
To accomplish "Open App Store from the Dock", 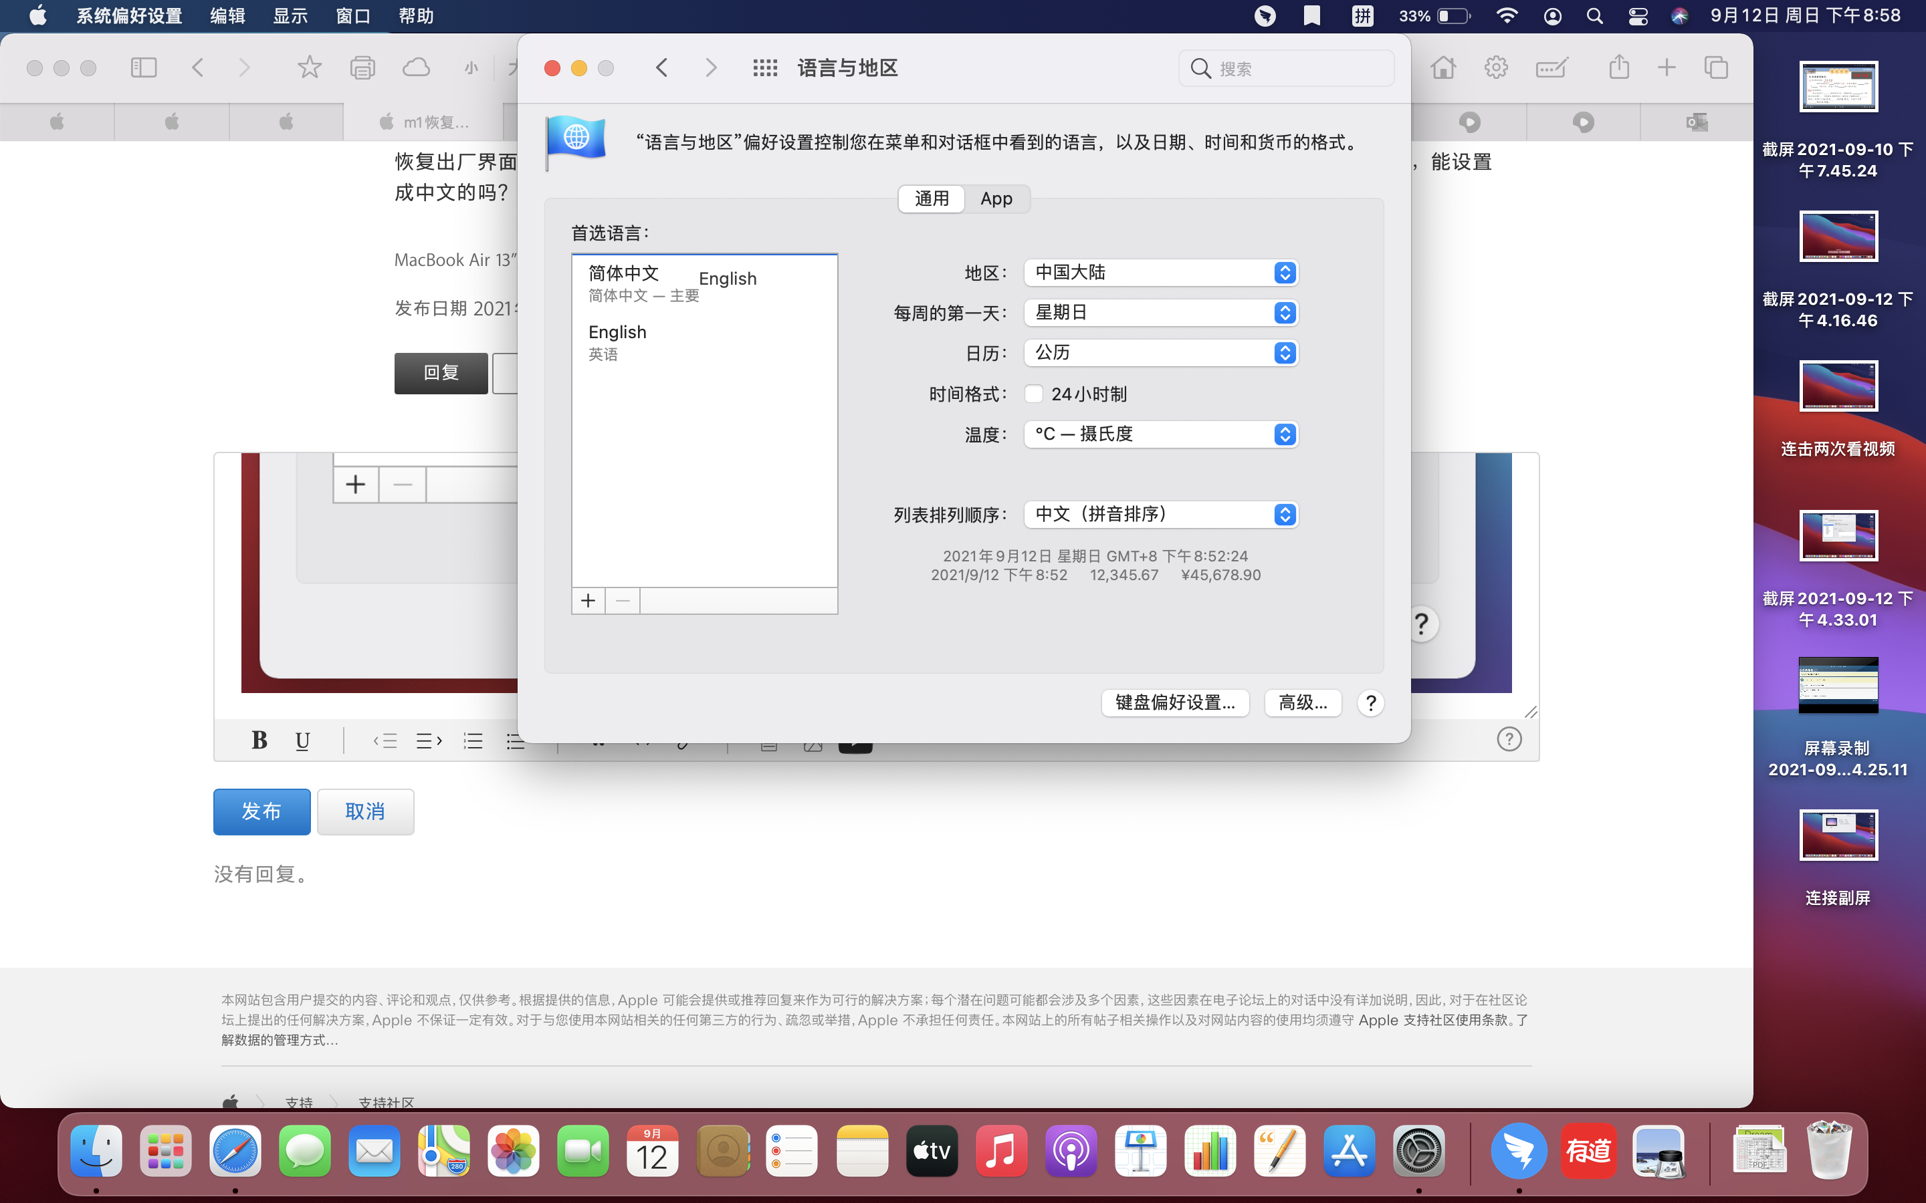I will coord(1349,1150).
